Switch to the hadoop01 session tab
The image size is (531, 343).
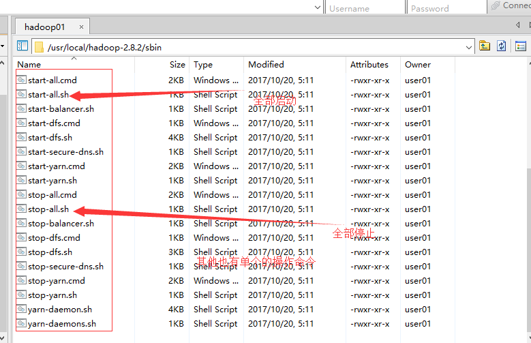pos(52,27)
